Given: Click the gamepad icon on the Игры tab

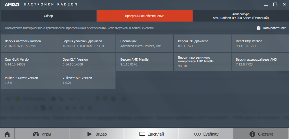Looking at the screenshot, I should (36, 134).
